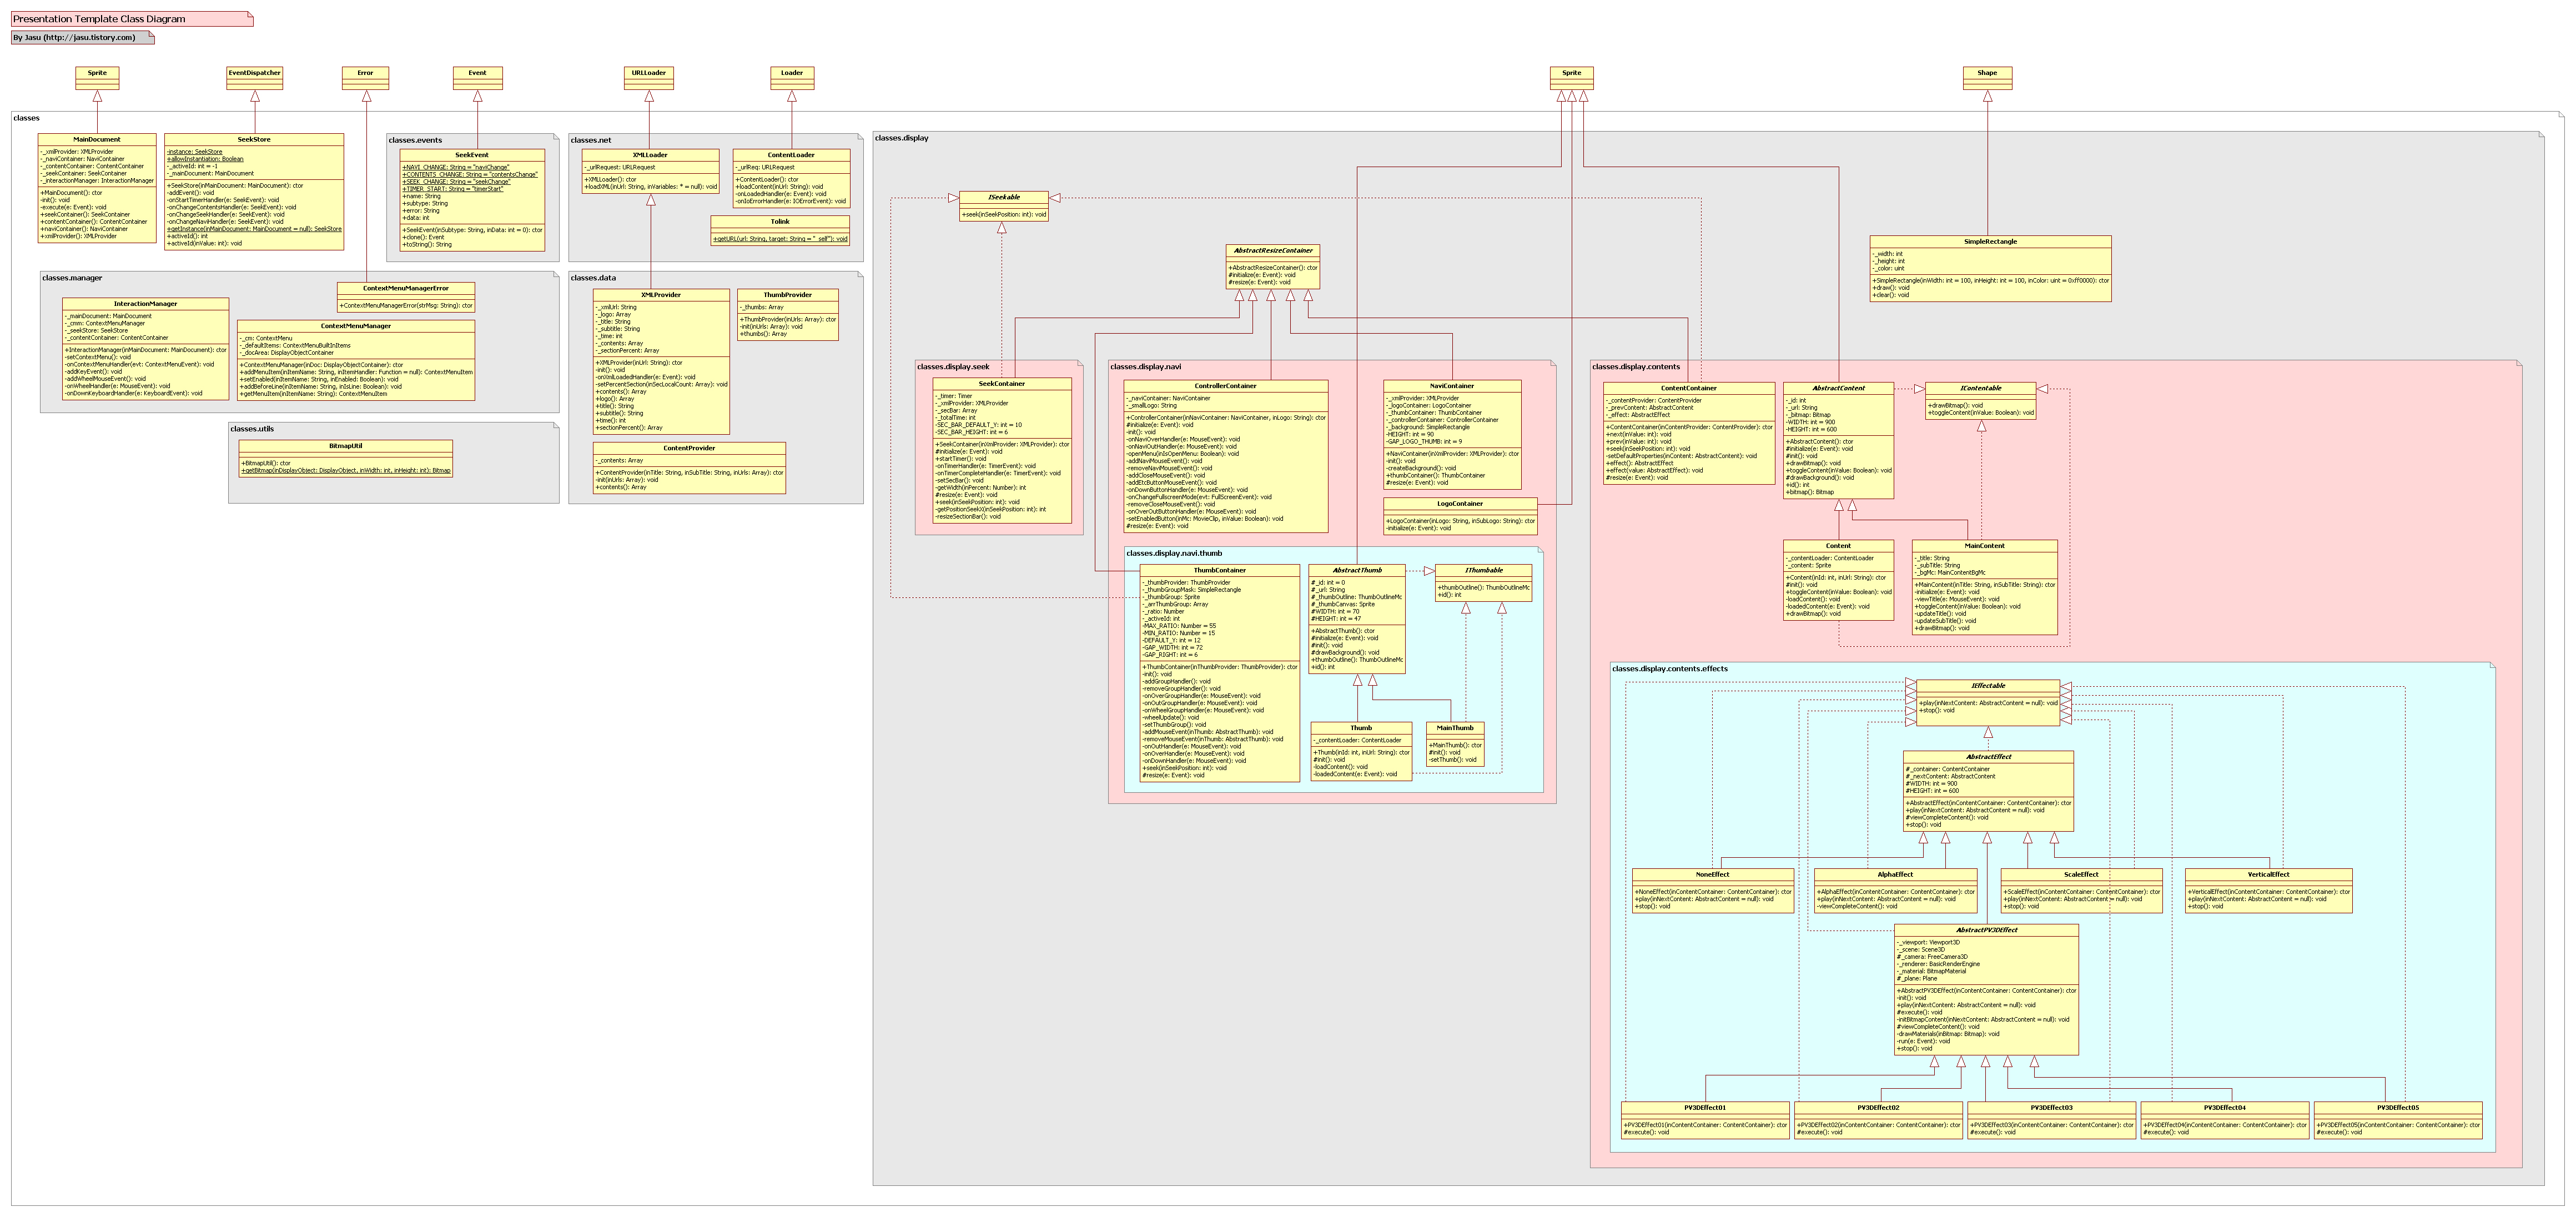Click the NoneEffect class name
Image resolution: width=2576 pixels, height=1217 pixels.
[x=1712, y=875]
